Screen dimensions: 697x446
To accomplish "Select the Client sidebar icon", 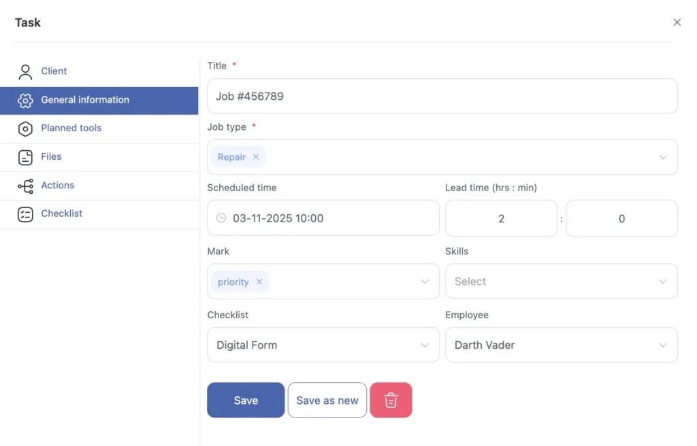I will pyautogui.click(x=25, y=71).
